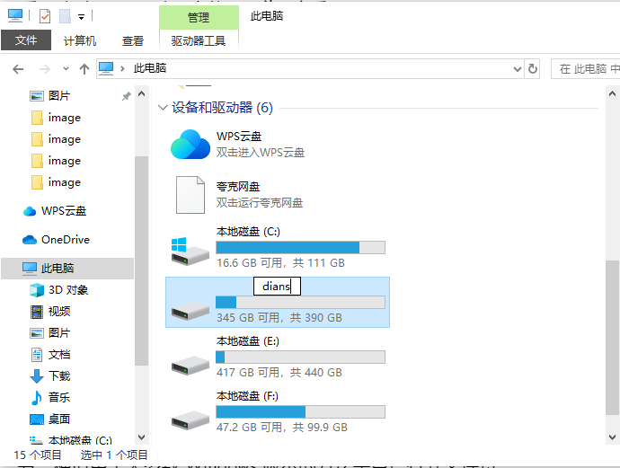
Task: Collapse the 设备和驱动器 (6) group chevron
Action: coord(163,108)
